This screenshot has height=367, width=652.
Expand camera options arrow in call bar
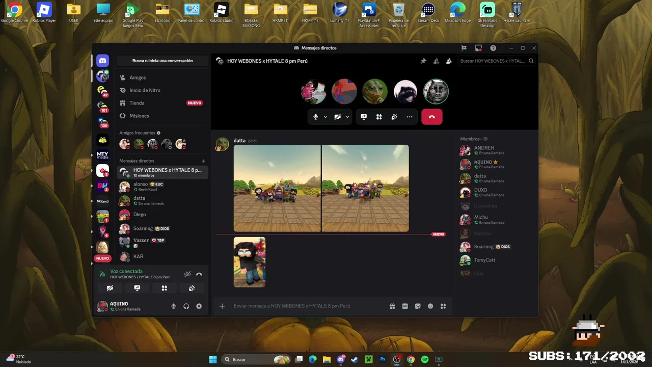tap(347, 117)
